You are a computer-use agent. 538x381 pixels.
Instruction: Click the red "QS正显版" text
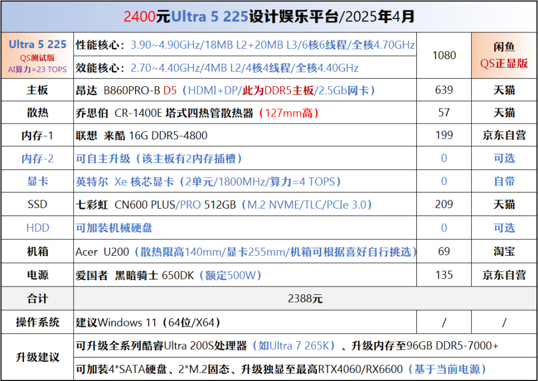[x=504, y=63]
